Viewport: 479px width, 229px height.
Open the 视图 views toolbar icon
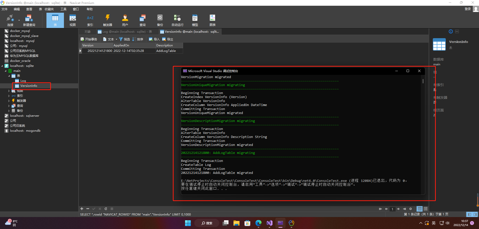click(73, 20)
